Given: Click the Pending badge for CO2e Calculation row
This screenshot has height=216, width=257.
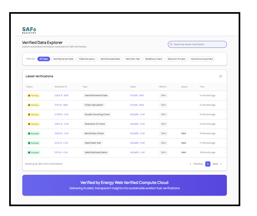Looking at the screenshot, I should pos(33,105).
